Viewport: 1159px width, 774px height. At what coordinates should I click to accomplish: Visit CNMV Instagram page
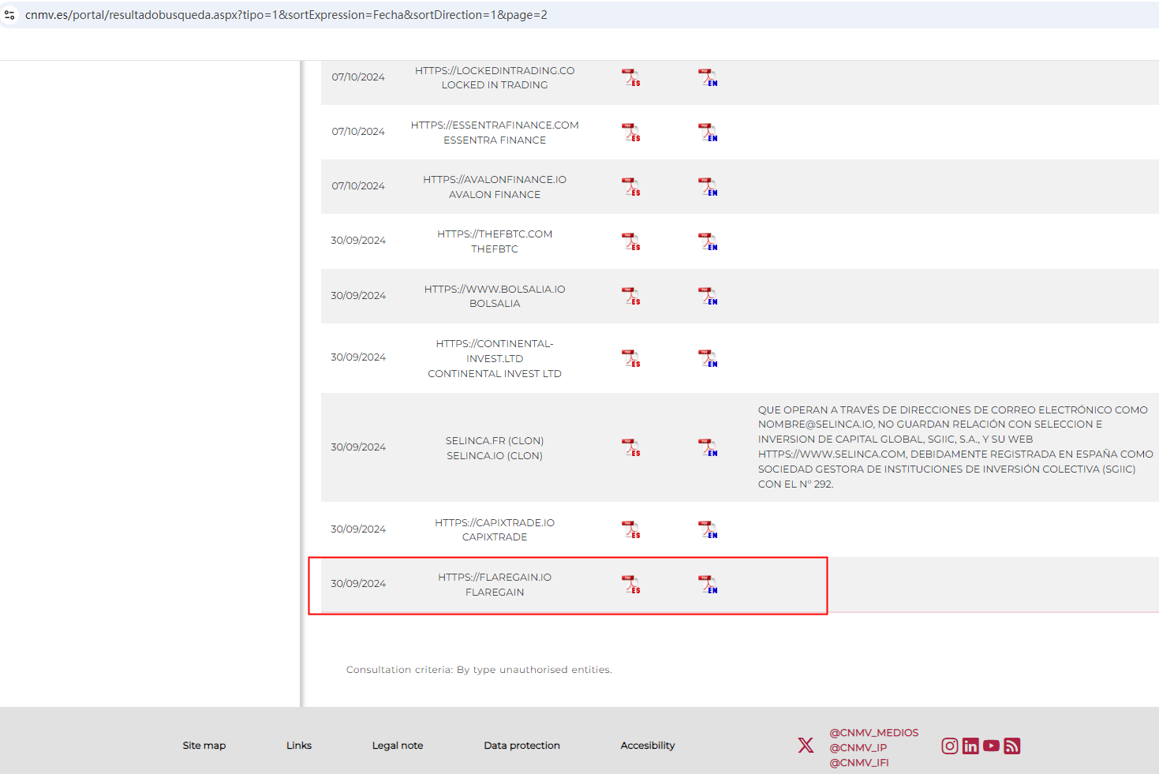950,746
